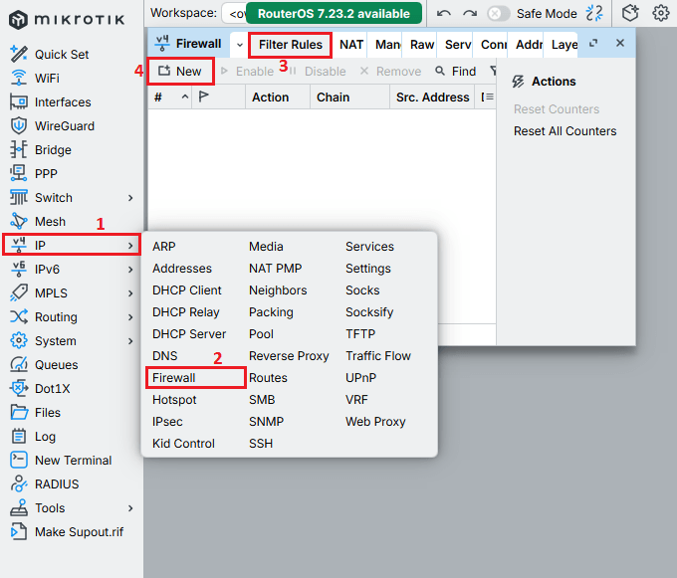Expand the Firewall window with detach icon
Screen dimensions: 677x578
coord(593,43)
